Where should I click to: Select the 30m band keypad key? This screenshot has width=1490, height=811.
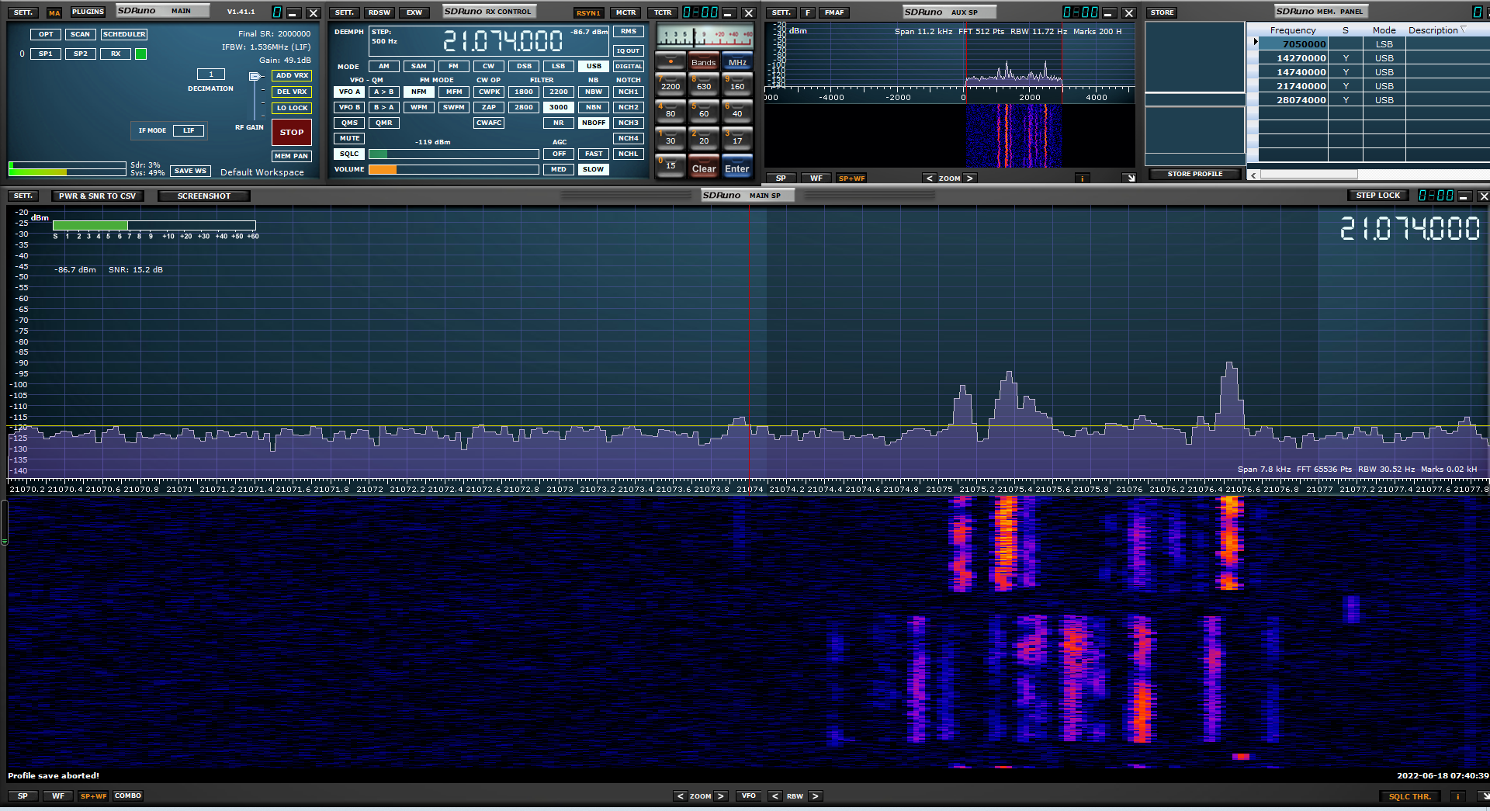pyautogui.click(x=670, y=138)
